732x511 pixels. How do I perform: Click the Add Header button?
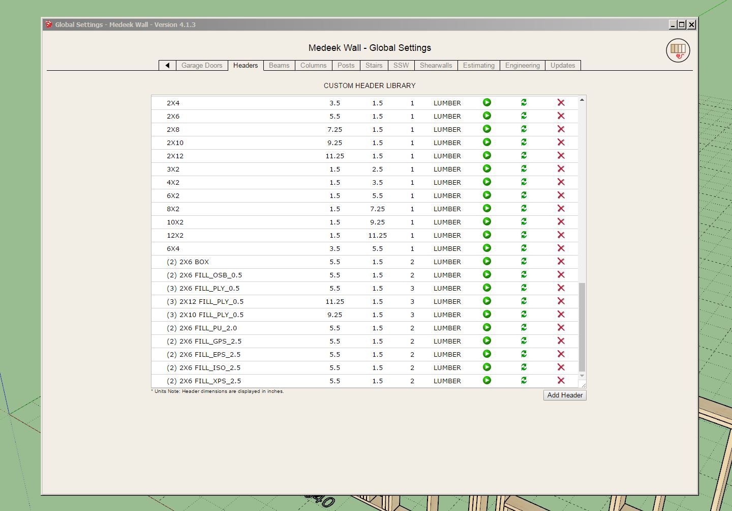pos(564,395)
